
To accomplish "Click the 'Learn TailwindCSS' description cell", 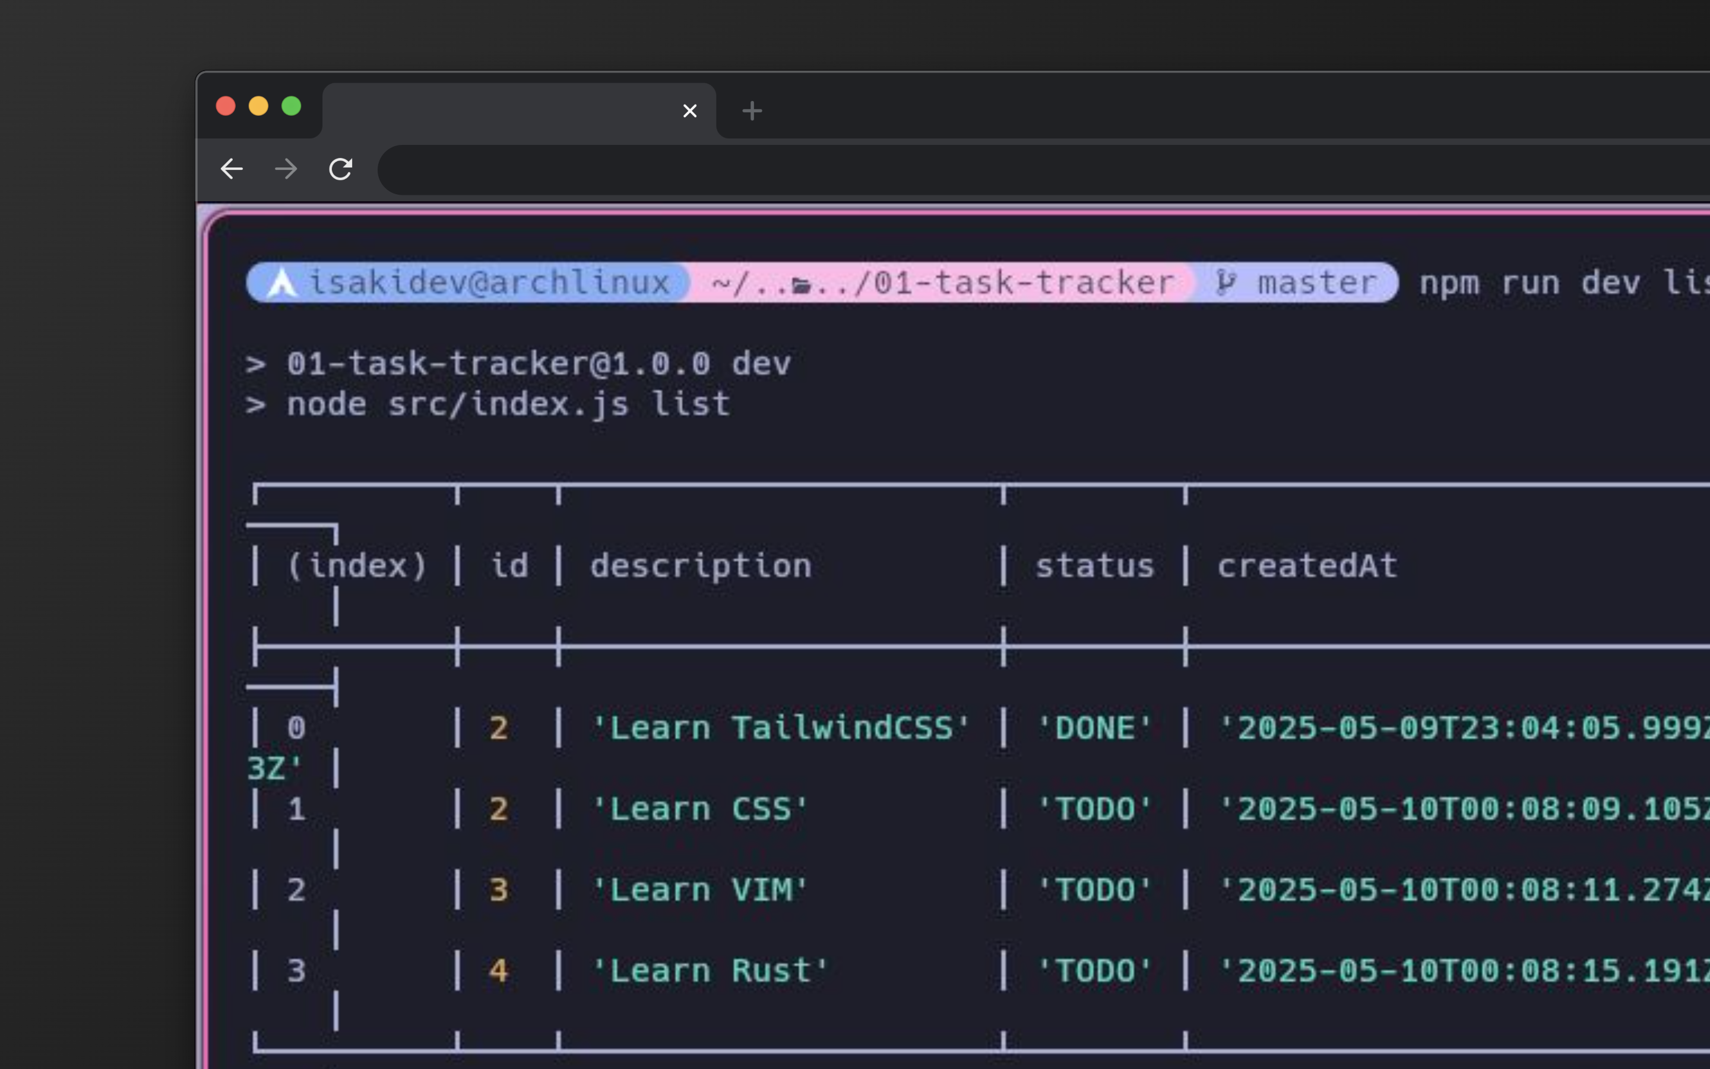I will coord(780,728).
